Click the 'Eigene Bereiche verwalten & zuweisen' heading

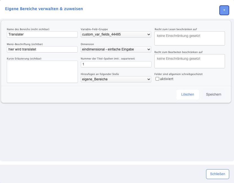click(x=44, y=9)
